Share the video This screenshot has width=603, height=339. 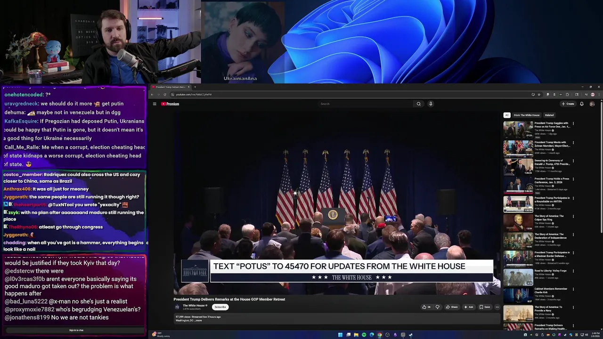click(452, 307)
